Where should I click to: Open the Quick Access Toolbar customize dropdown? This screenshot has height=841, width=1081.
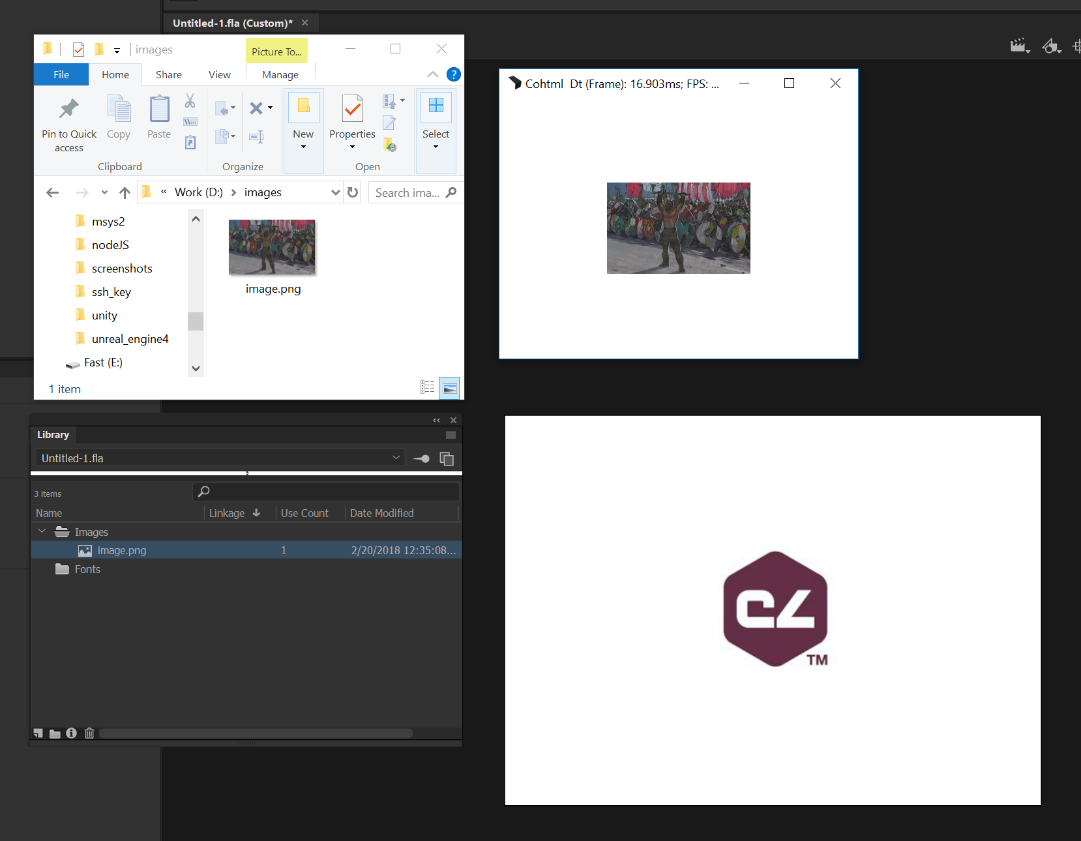[x=117, y=50]
